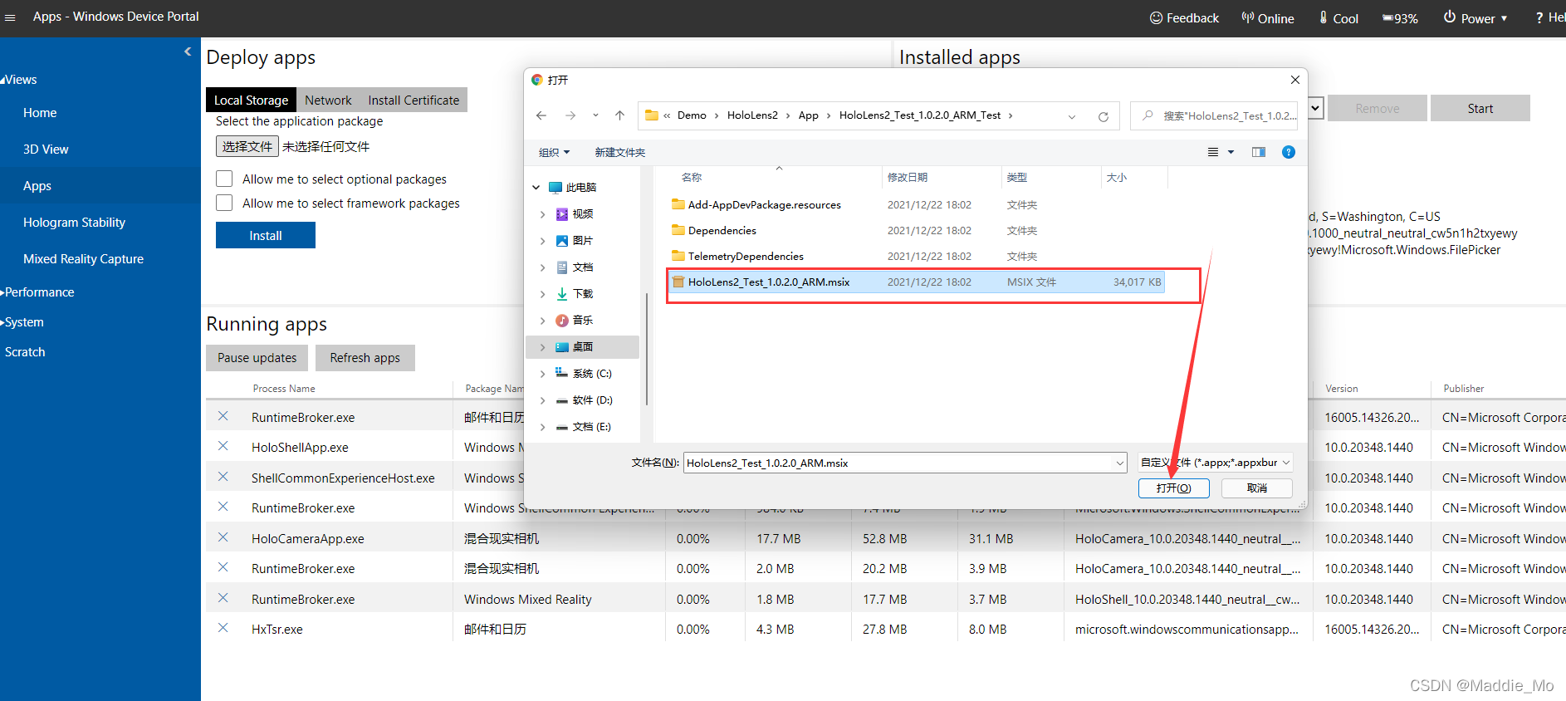Open 3D View in the sidebar

click(46, 150)
